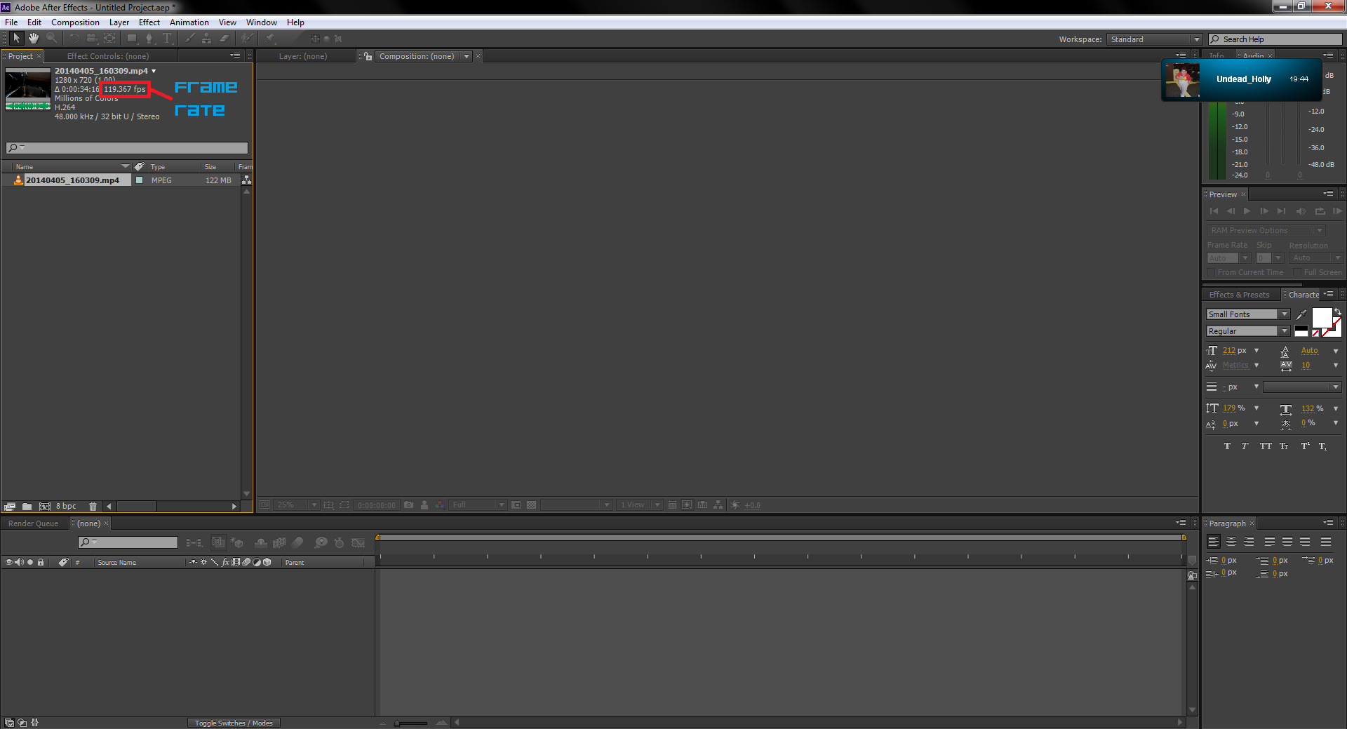Enable the Graph Editor in the timeline
Image resolution: width=1347 pixels, height=729 pixels.
358,543
